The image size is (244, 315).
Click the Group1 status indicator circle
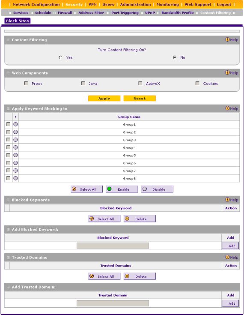(x=15, y=124)
